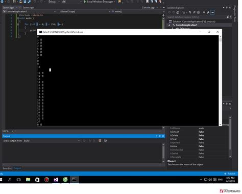Switch to the second Source.cpp tab

(x=28, y=8)
